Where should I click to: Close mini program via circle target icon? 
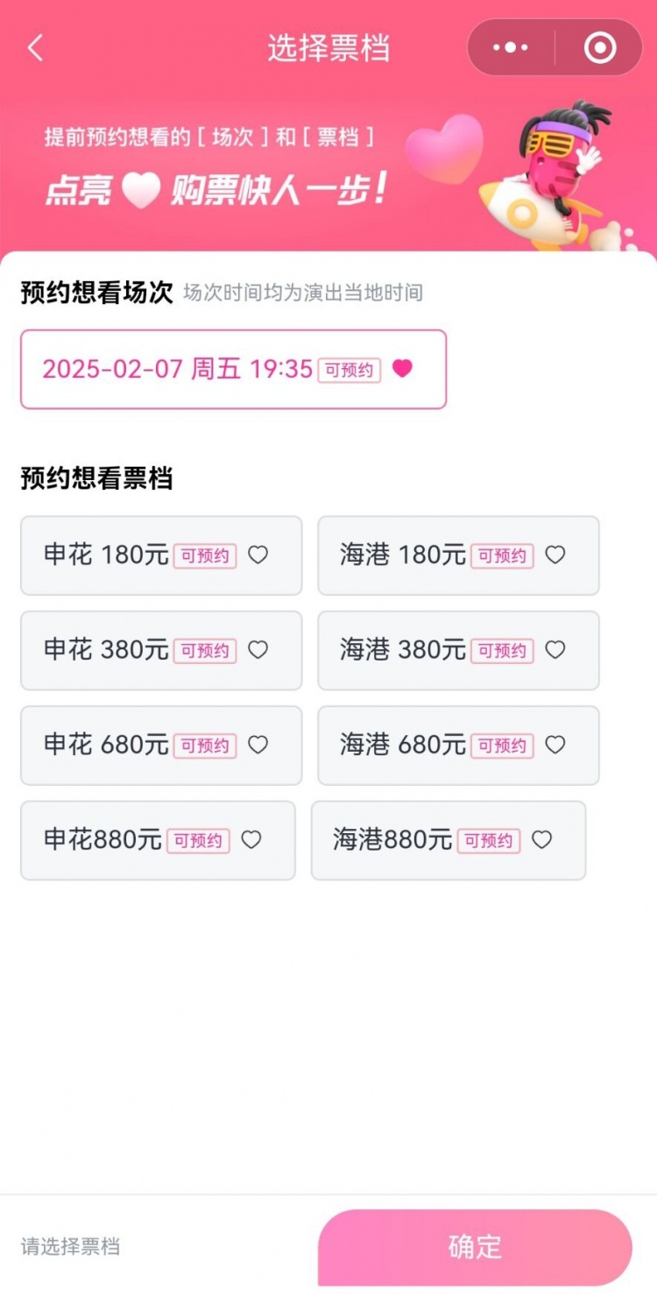coord(600,48)
